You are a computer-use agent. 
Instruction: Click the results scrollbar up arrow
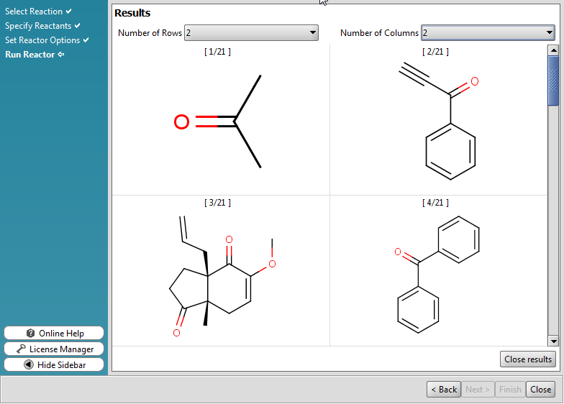point(553,50)
